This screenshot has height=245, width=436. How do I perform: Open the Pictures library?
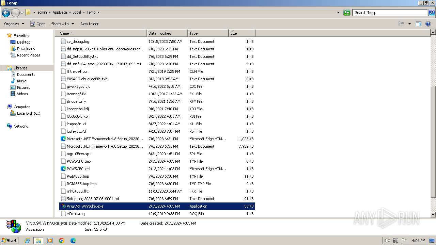pos(24,87)
